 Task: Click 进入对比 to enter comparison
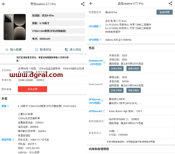pyautogui.click(x=73, y=50)
